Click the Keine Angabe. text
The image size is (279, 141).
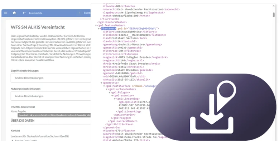[19, 111]
